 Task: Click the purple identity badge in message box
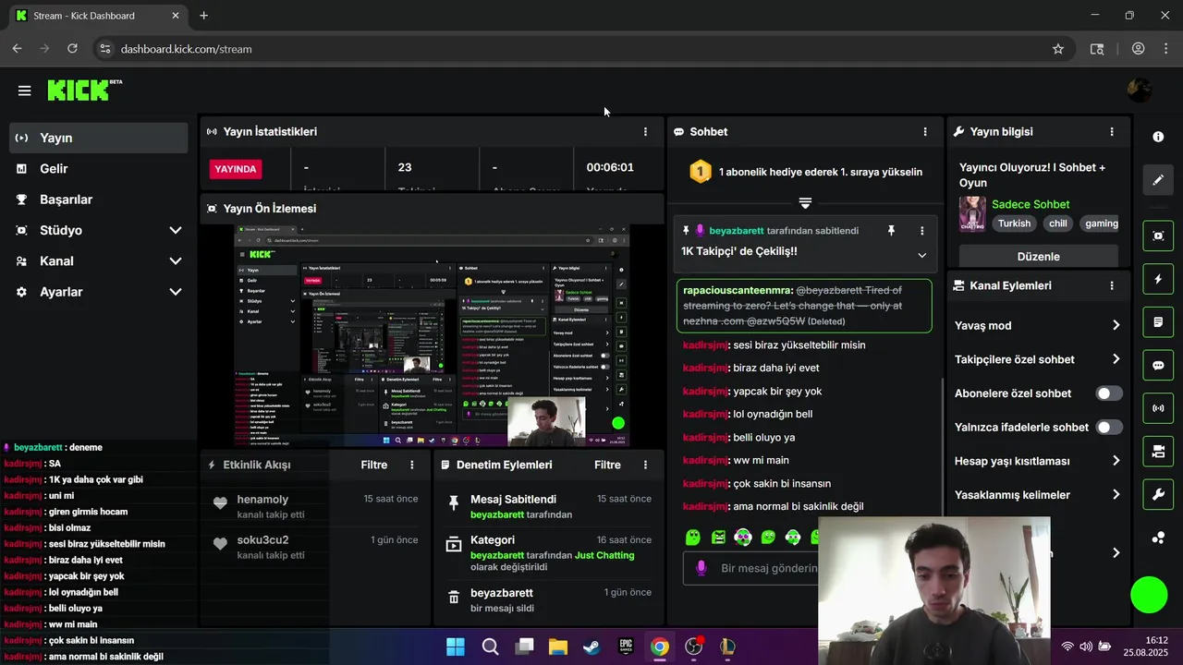[x=701, y=568]
